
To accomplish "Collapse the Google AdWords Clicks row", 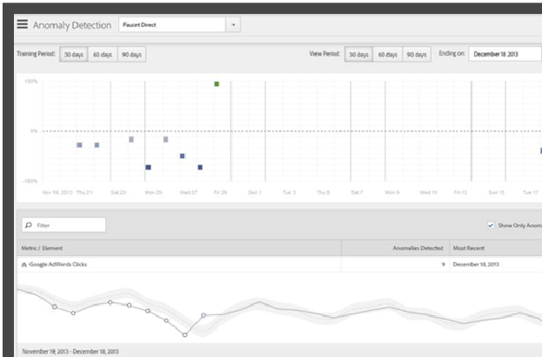I will (x=23, y=265).
